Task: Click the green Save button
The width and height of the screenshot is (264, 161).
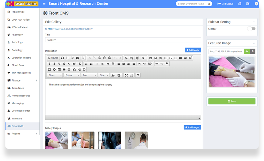Action: pyautogui.click(x=232, y=101)
